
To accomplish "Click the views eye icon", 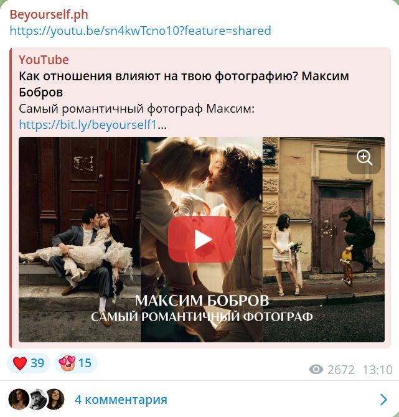I will pos(316,370).
